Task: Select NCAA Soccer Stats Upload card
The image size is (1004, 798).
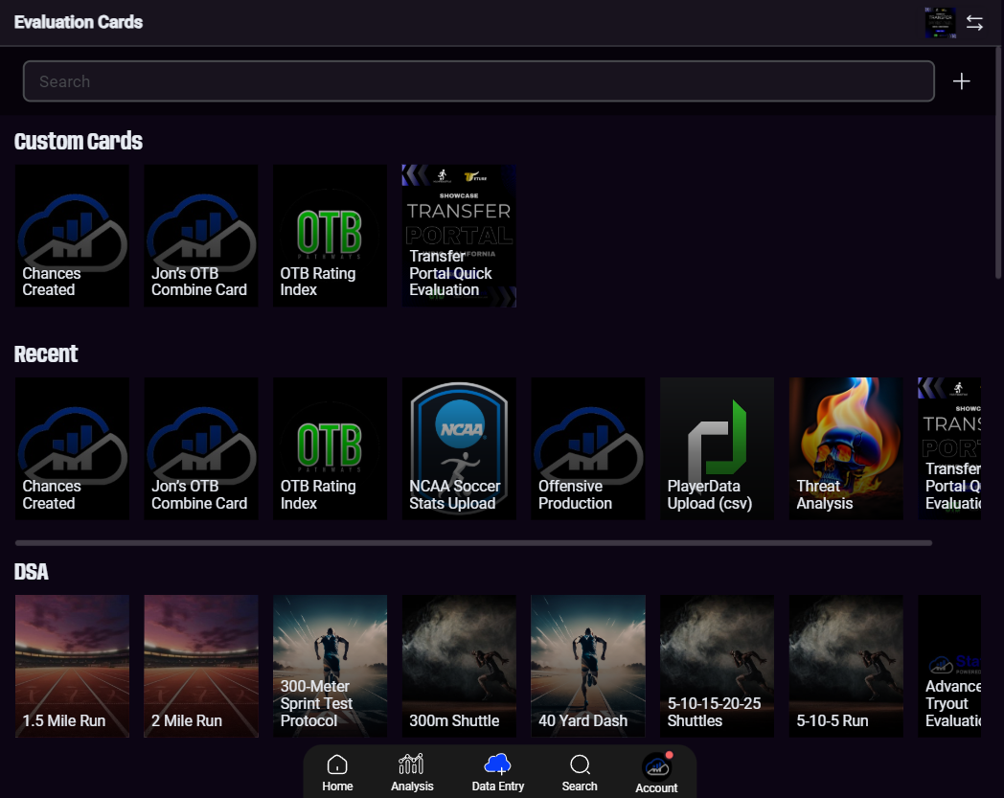Action: [x=459, y=448]
